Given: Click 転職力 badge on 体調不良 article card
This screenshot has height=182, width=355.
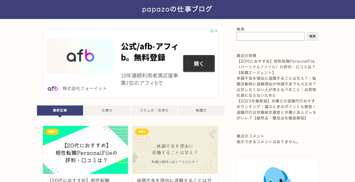Looking at the screenshot, I should coord(141,132).
